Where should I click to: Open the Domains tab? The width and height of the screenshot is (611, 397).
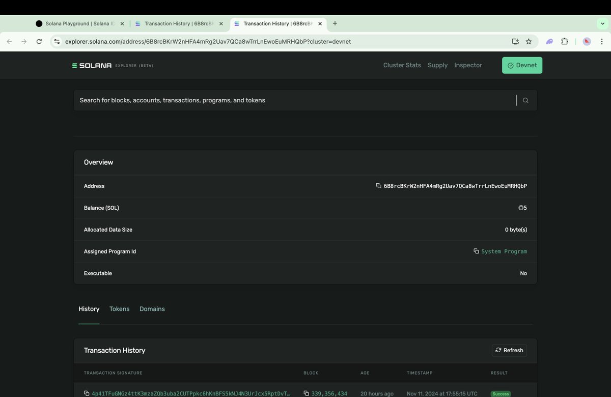click(x=152, y=309)
